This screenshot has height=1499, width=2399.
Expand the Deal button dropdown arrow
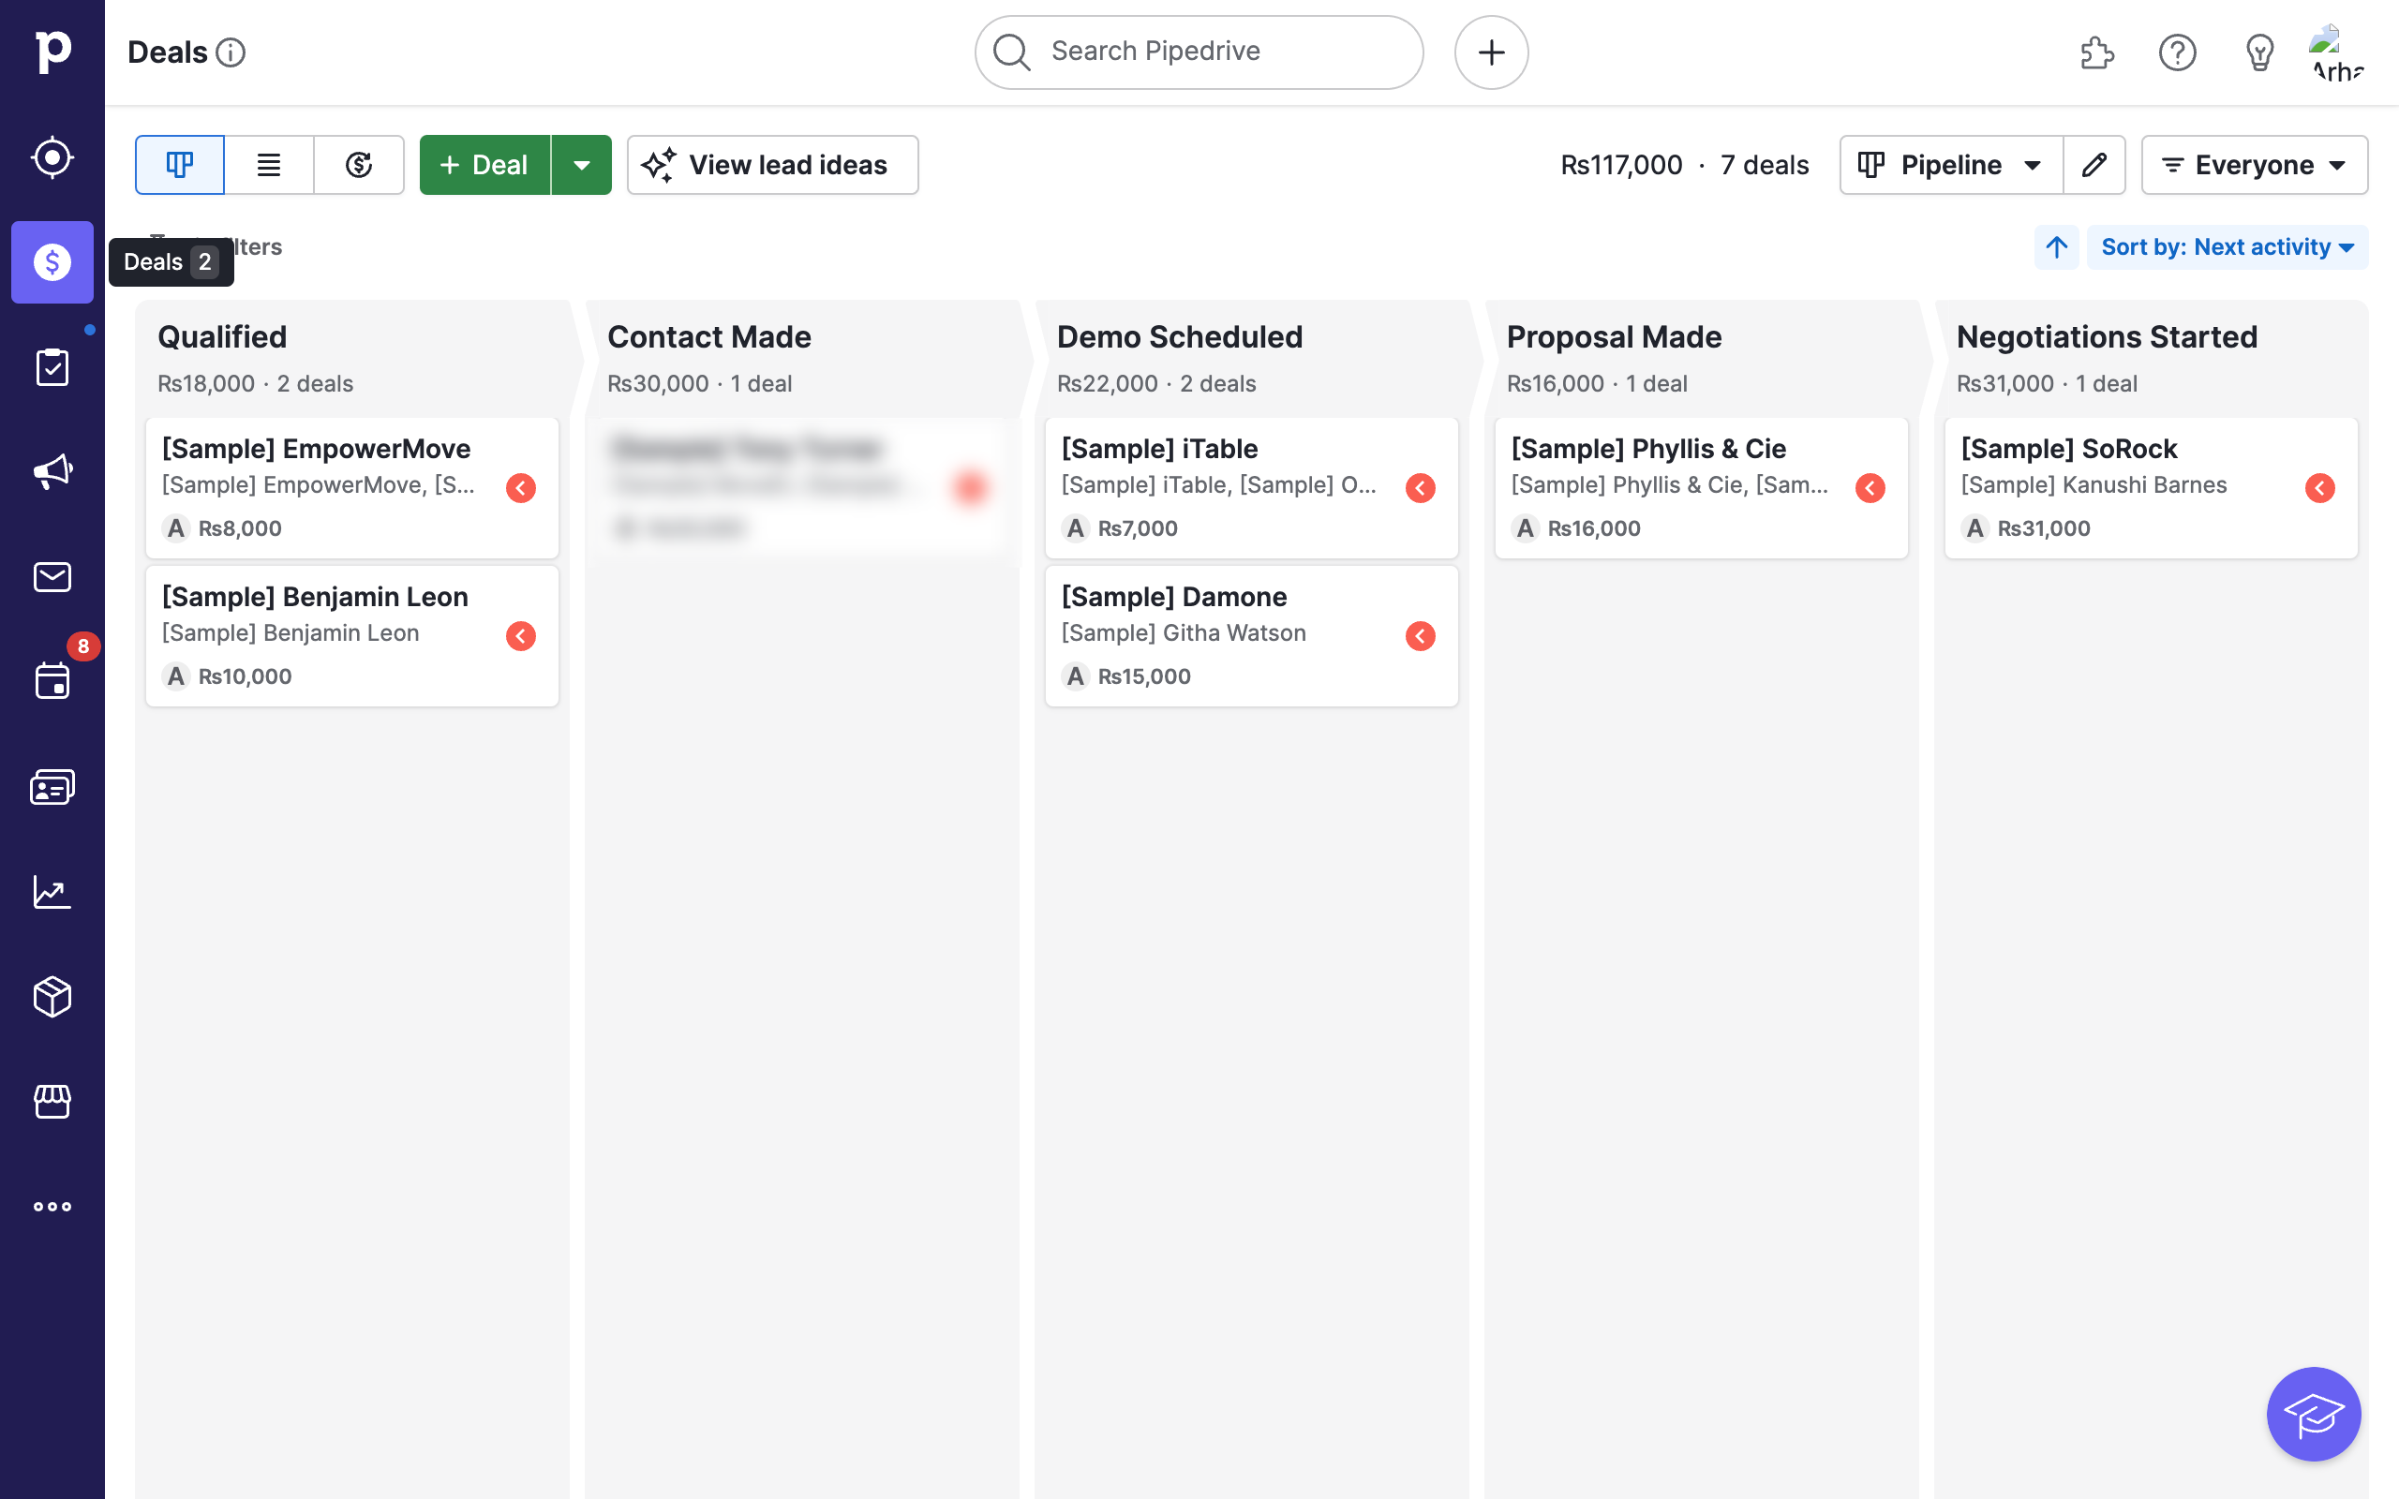pos(582,165)
